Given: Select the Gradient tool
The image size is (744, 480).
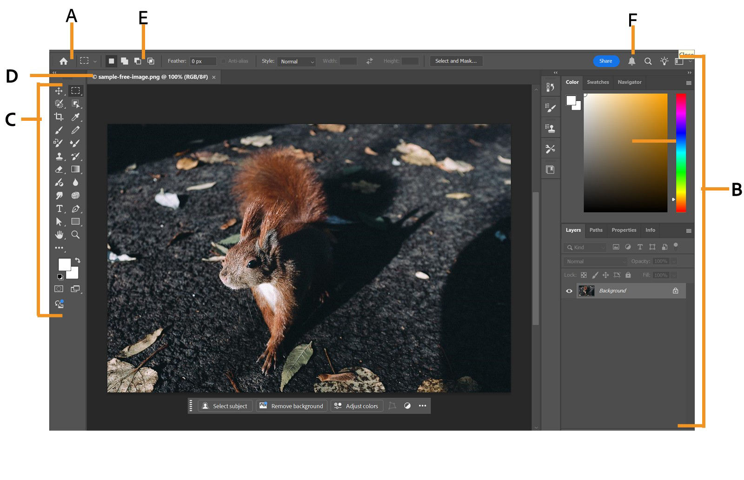Looking at the screenshot, I should click(76, 170).
